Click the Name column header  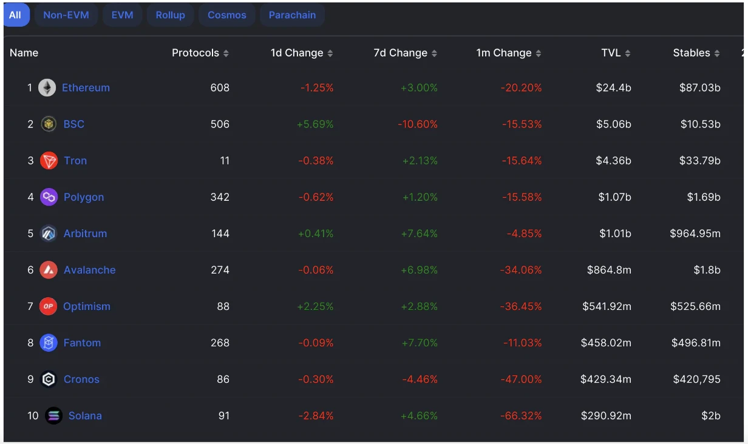(24, 53)
